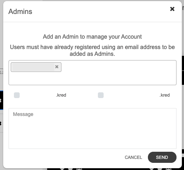Viewport: 184px width, 170px height.
Task: Click the 'Users must have already registered' notice
Action: pos(92,50)
